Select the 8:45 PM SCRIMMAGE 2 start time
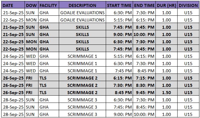The height and width of the screenshot is (118, 200). [x=119, y=93]
